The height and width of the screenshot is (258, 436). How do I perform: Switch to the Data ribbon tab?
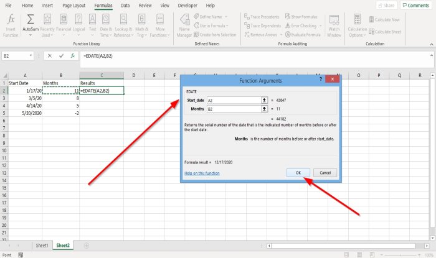tap(125, 5)
